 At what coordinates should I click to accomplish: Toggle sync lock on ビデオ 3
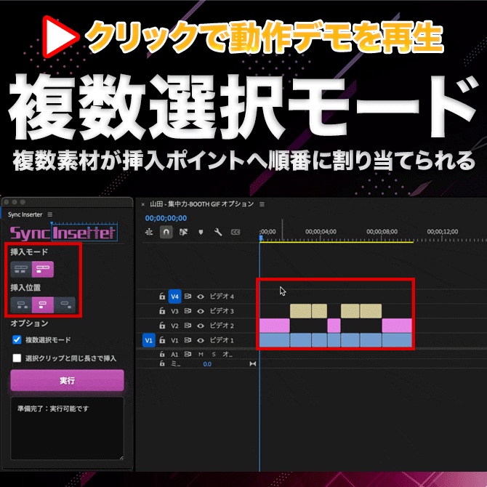point(188,310)
